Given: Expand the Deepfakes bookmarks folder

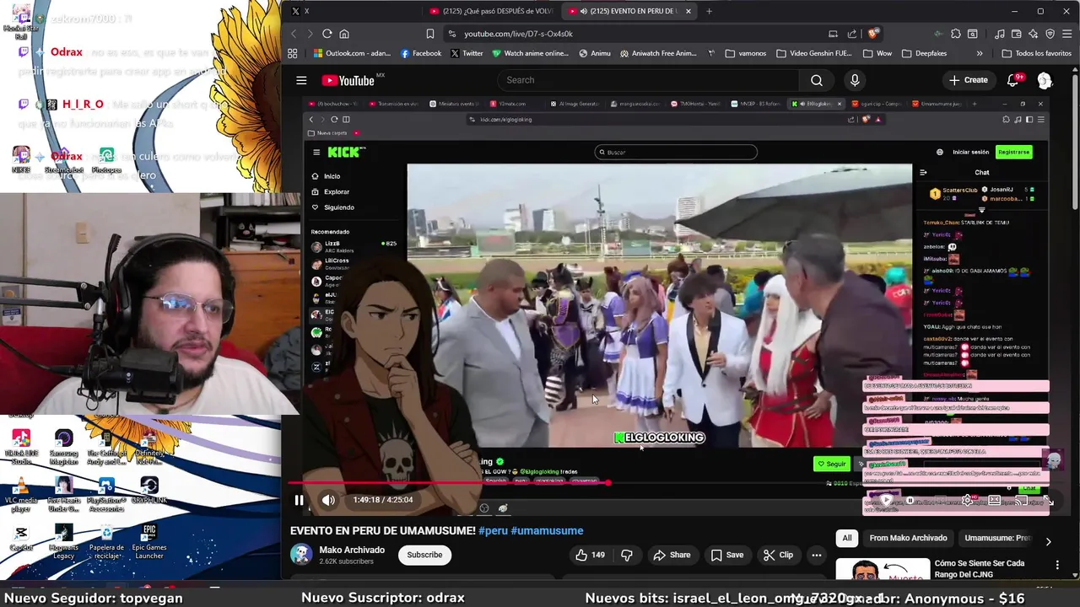Looking at the screenshot, I should tap(924, 53).
